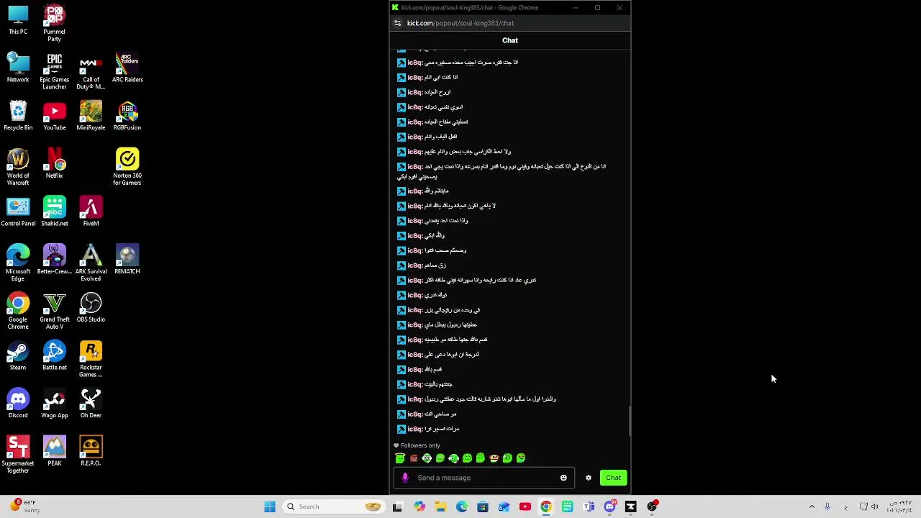Image resolution: width=921 pixels, height=518 pixels.
Task: Select the Shahid.net desktop shortcut
Action: (54, 212)
